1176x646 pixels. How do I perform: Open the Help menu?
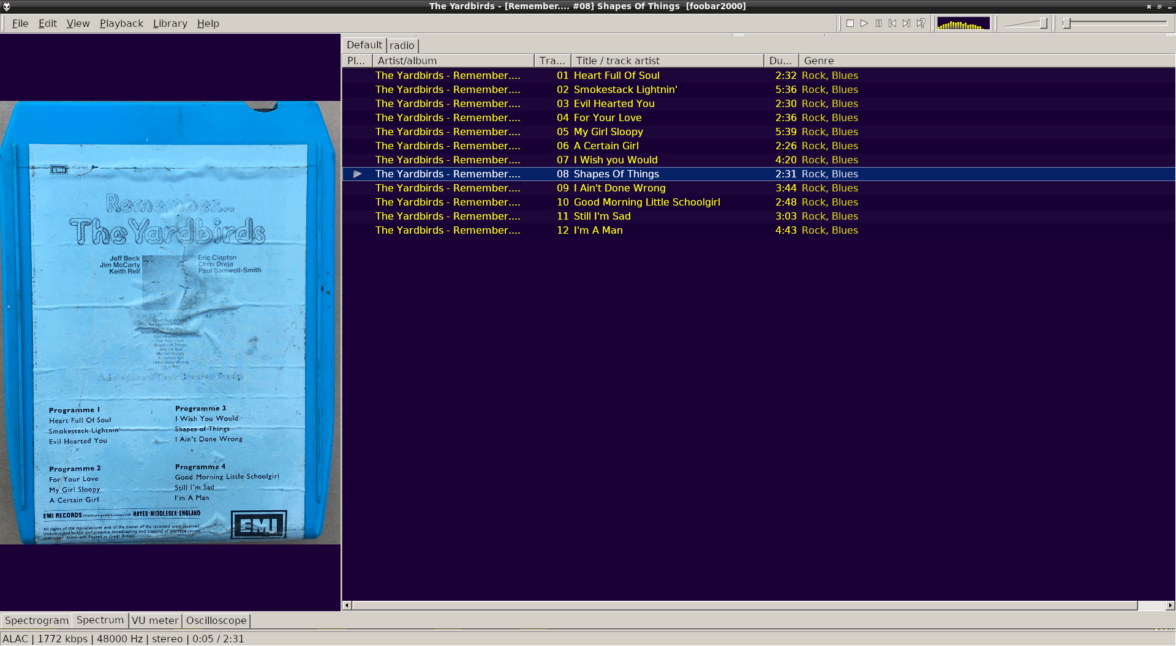(208, 23)
